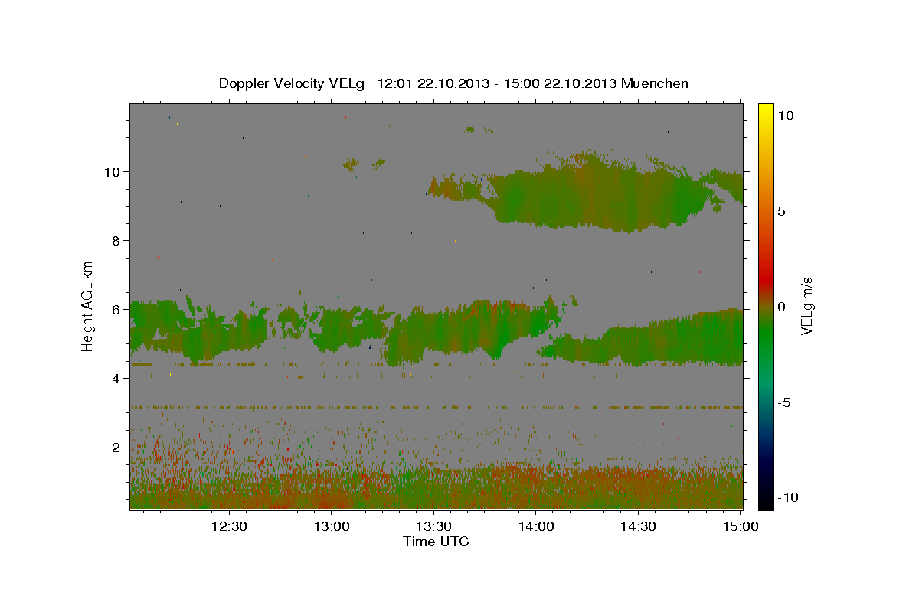Click the 13:30 time tick label
This screenshot has width=919, height=612.
pos(433,526)
